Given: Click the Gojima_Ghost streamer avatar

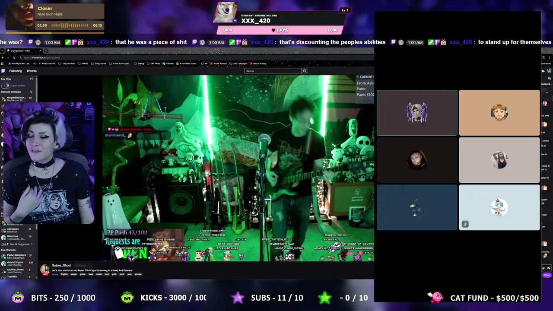Looking at the screenshot, I should 45,270.
